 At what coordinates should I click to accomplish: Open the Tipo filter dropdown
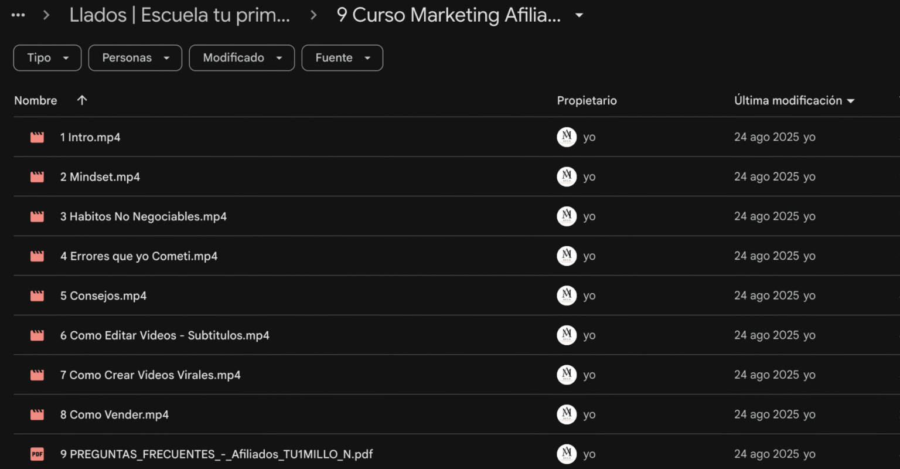(x=47, y=58)
